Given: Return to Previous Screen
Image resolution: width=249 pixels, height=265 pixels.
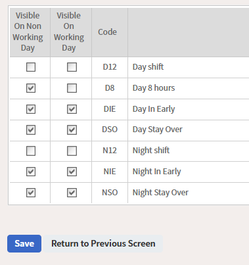Looking at the screenshot, I should pyautogui.click(x=103, y=243).
